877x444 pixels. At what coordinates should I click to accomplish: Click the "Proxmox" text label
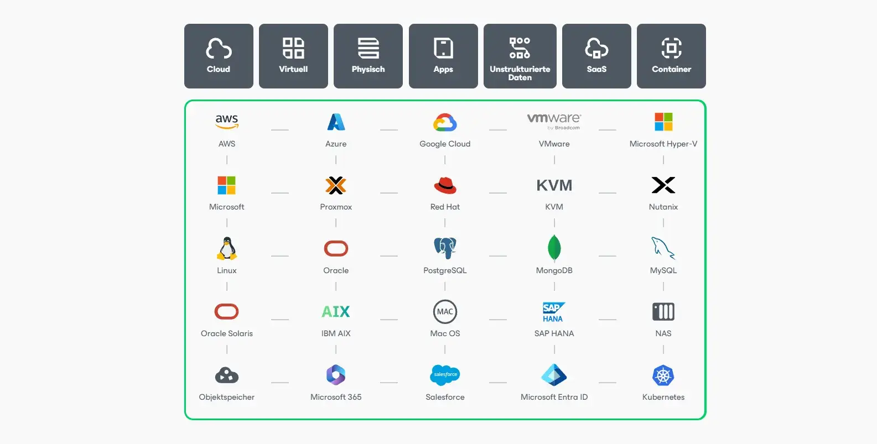click(x=336, y=207)
